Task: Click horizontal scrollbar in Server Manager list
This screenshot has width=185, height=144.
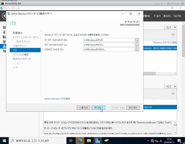Action: (x=149, y=73)
